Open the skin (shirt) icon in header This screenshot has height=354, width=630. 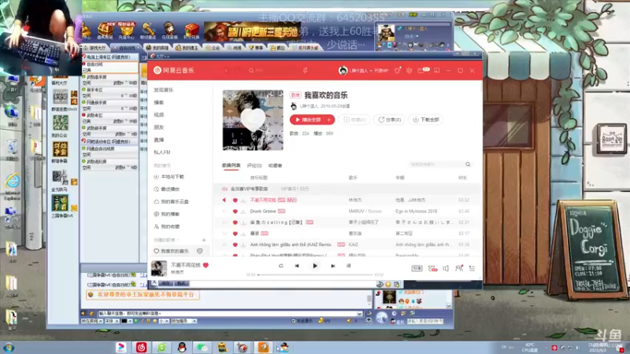coord(398,71)
